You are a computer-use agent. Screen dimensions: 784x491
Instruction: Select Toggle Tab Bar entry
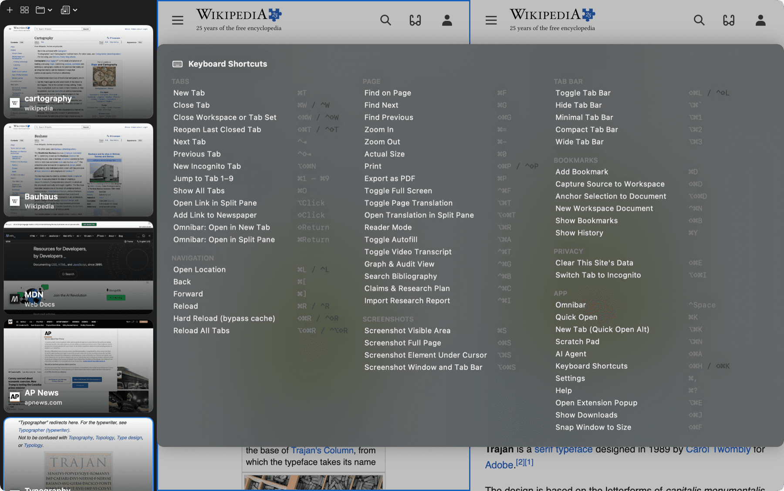642,93
